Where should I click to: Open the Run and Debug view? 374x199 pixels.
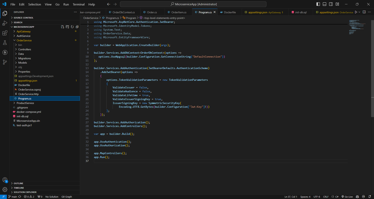click(5, 23)
